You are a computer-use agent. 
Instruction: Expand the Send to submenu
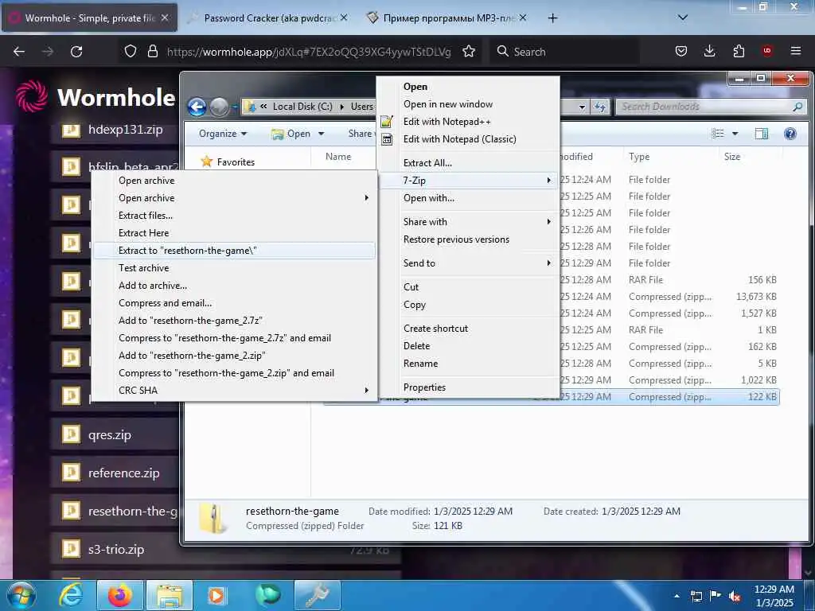pyautogui.click(x=468, y=263)
